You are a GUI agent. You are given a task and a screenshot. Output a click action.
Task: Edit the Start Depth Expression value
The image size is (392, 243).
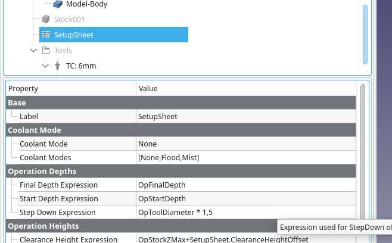tap(244, 198)
